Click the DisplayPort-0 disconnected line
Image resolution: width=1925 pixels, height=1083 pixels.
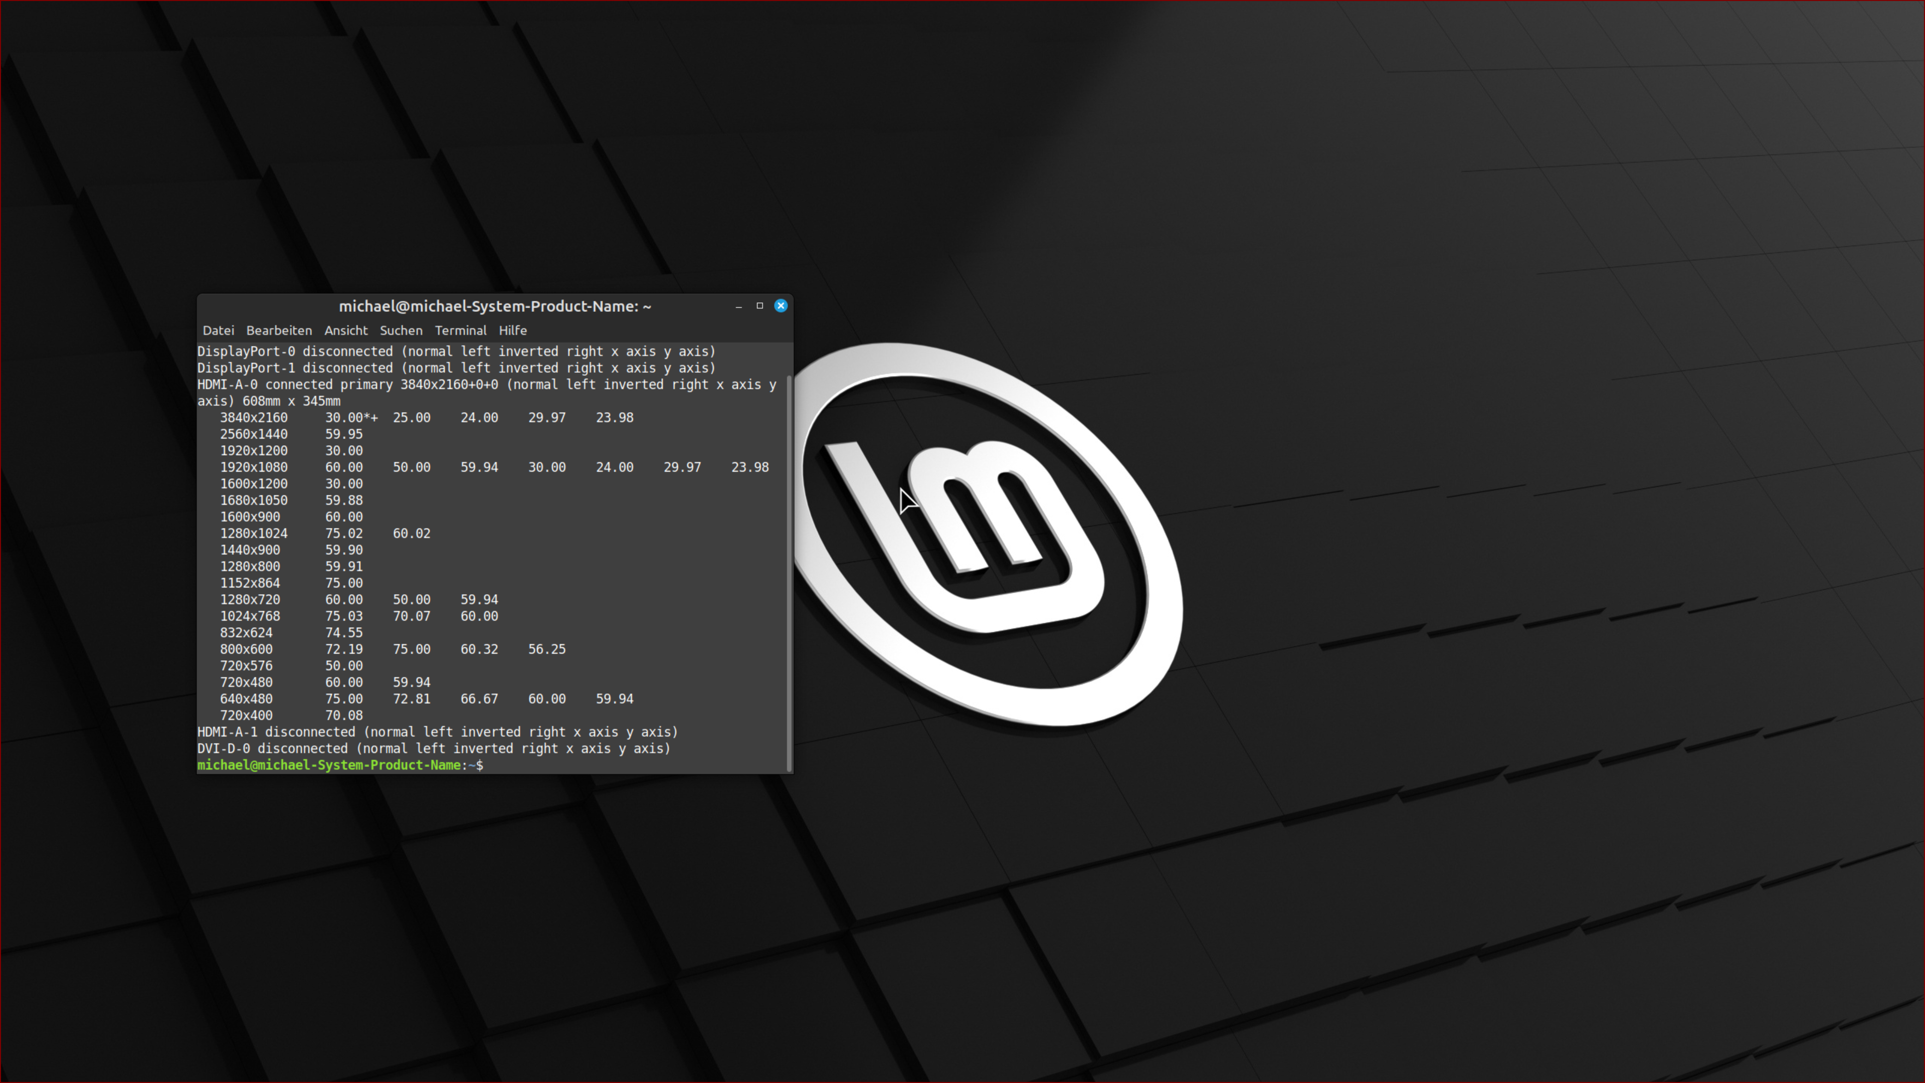tap(456, 351)
